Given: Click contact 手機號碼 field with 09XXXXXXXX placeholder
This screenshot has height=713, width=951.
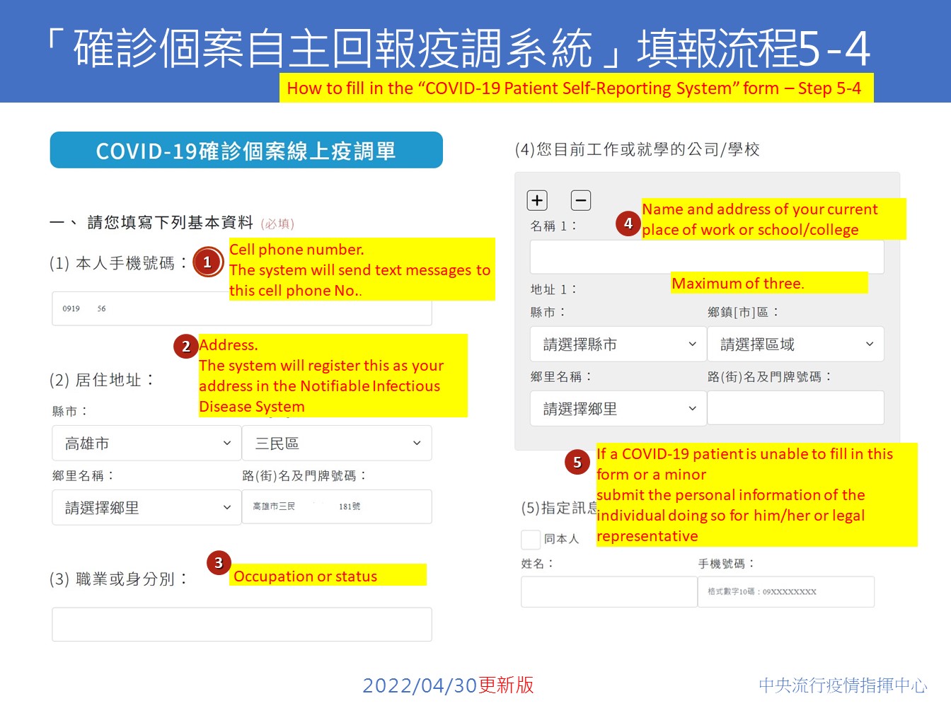Looking at the screenshot, I should [x=785, y=592].
